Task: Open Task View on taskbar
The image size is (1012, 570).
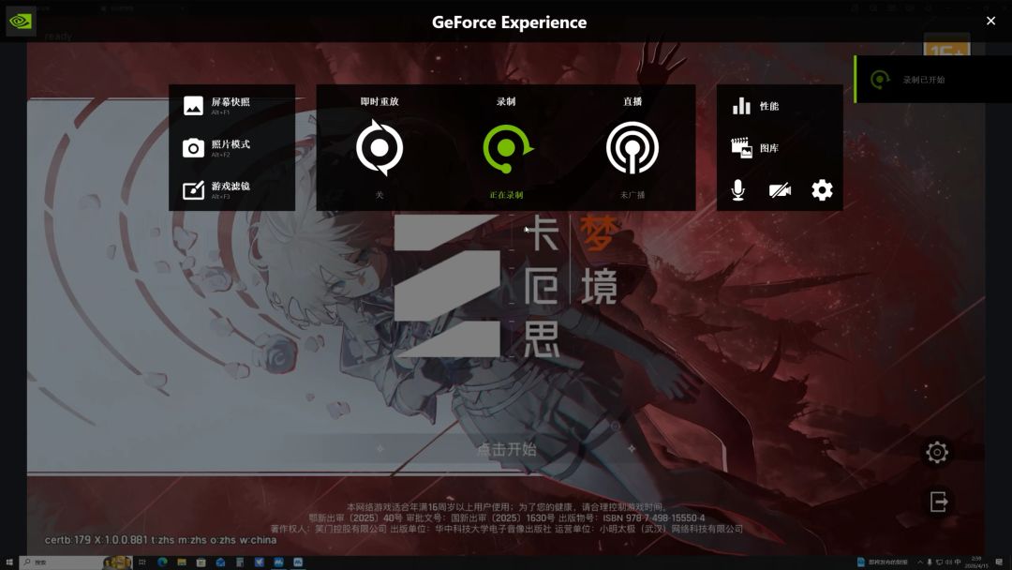Action: (142, 562)
